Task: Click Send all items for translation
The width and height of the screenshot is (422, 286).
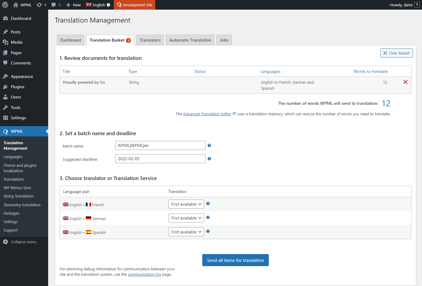Action: point(235,260)
